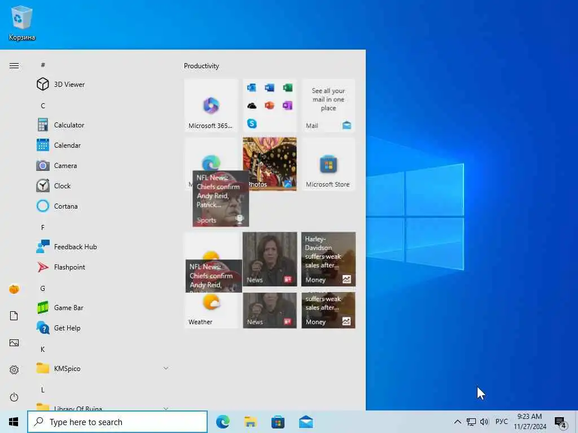This screenshot has width=578, height=433.
Task: Jump to letter # in app list
Action: pos(43,65)
